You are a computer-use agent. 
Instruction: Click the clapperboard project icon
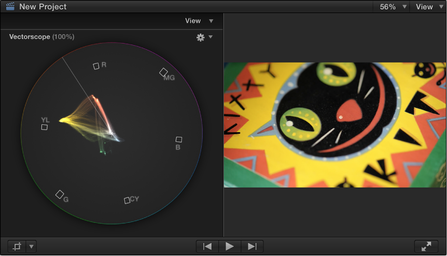click(x=10, y=6)
